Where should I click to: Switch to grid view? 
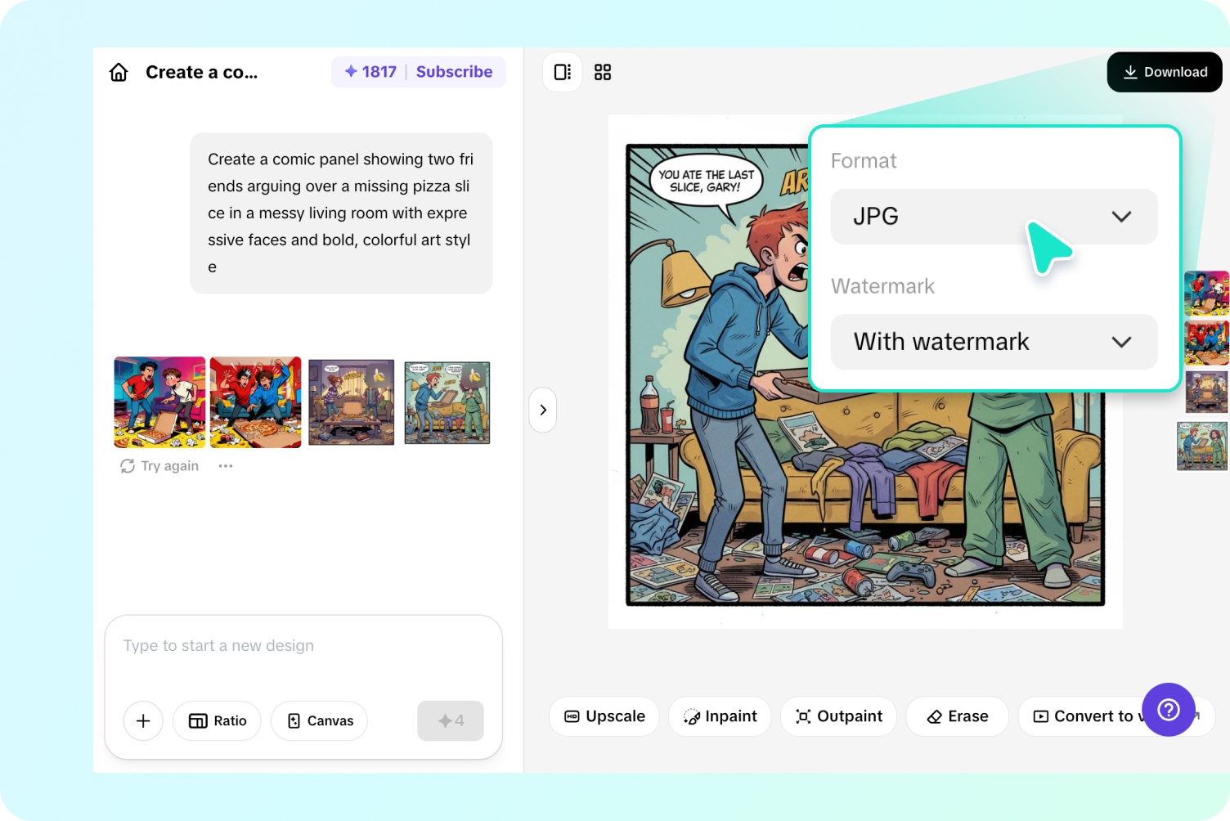click(603, 72)
